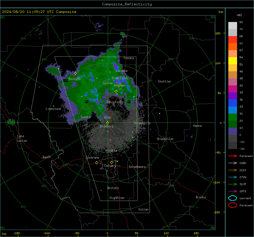The image size is (254, 237).
Task: Click the magenta 18TS arrow icon
Action: pos(233,191)
